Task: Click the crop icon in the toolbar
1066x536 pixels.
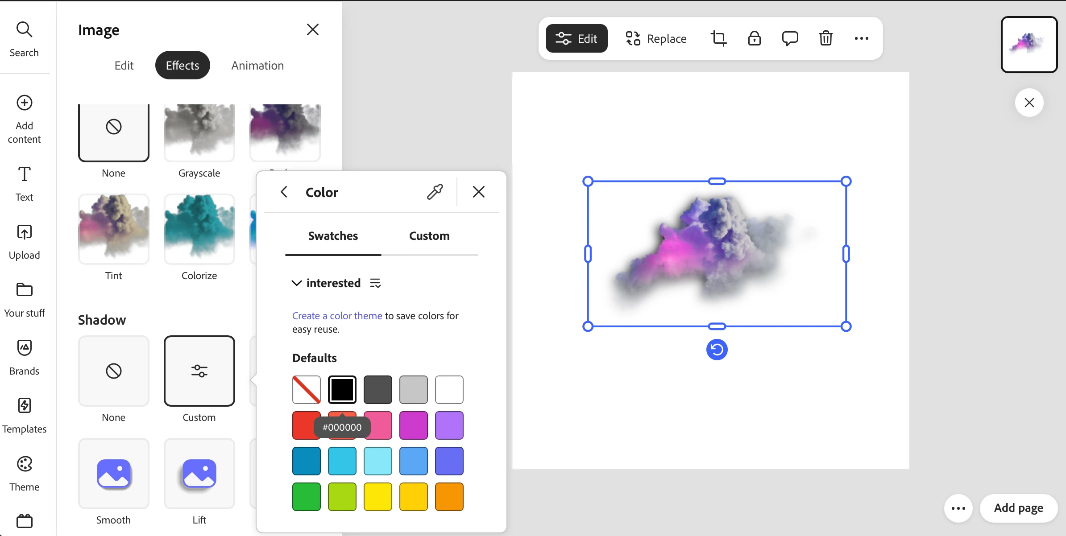Action: coord(718,38)
